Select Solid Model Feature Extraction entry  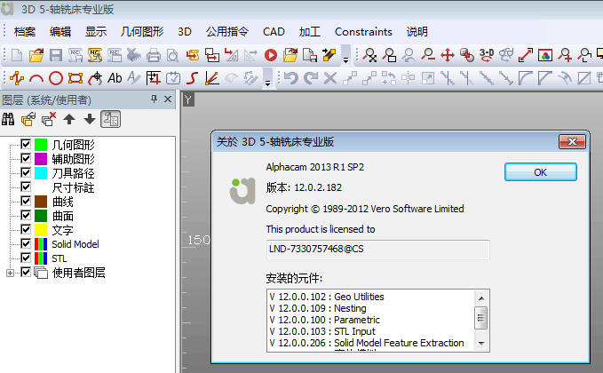pos(367,343)
